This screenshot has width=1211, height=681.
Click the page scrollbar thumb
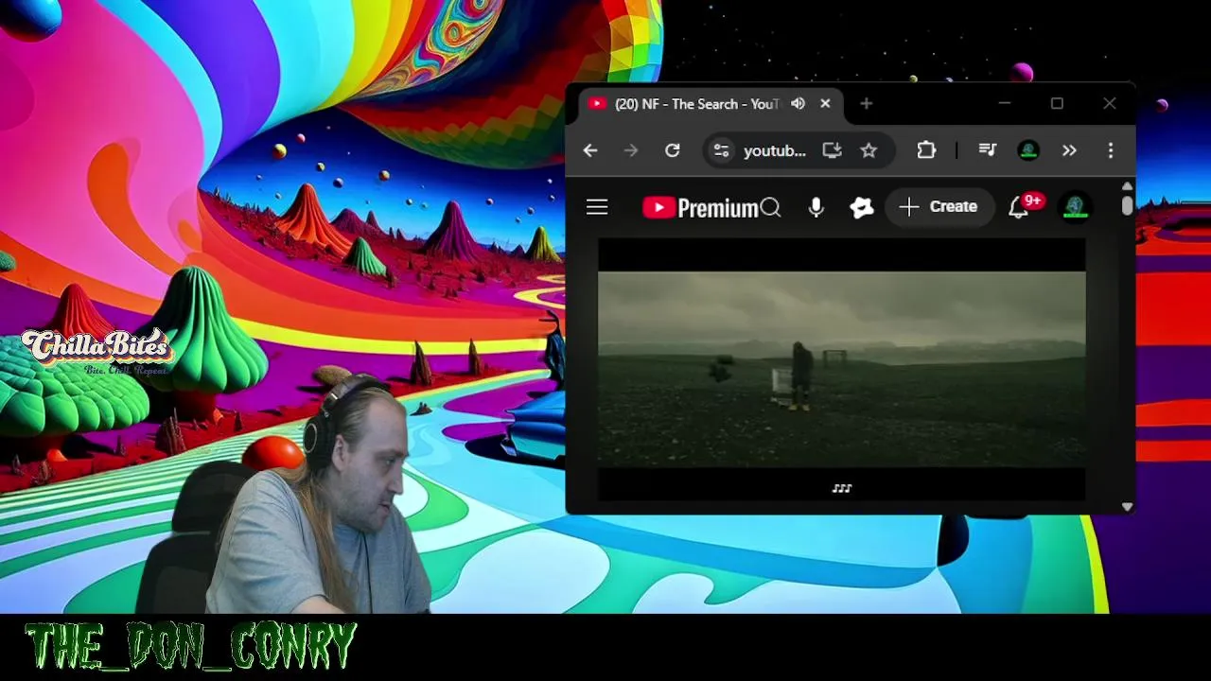(1127, 206)
